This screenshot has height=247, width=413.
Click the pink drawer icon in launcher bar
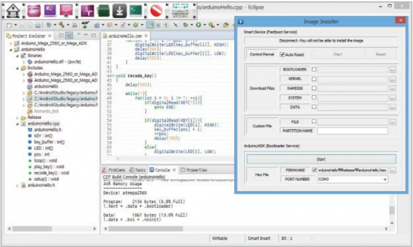pos(34,11)
